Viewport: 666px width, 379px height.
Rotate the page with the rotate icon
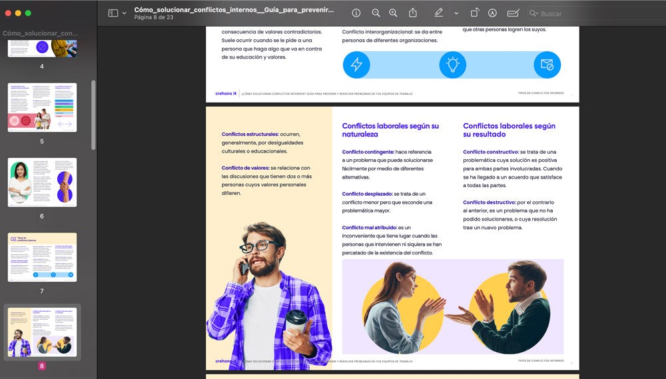(x=474, y=13)
